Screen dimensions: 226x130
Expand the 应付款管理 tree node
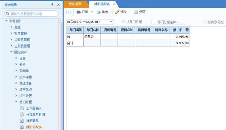point(11,46)
